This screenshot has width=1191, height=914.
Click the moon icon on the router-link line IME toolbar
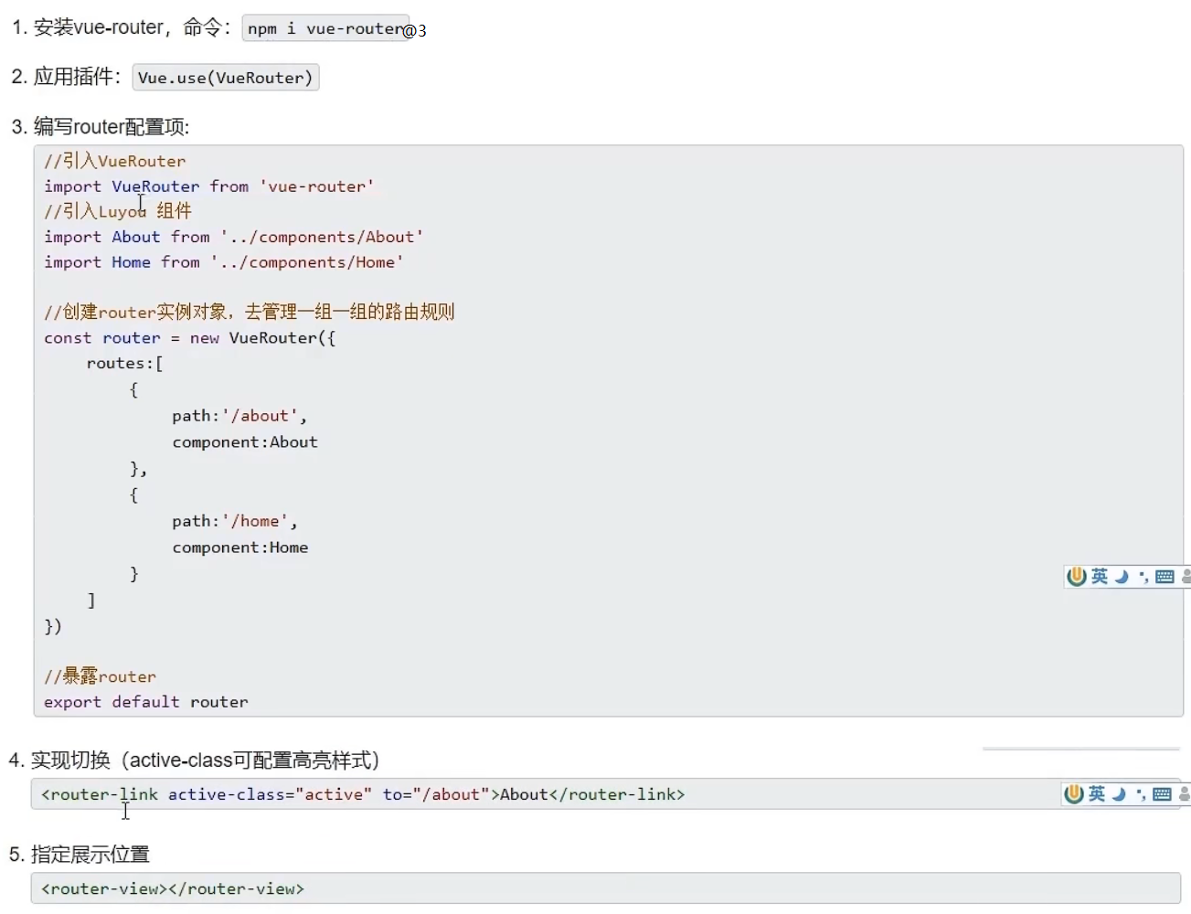tap(1119, 794)
